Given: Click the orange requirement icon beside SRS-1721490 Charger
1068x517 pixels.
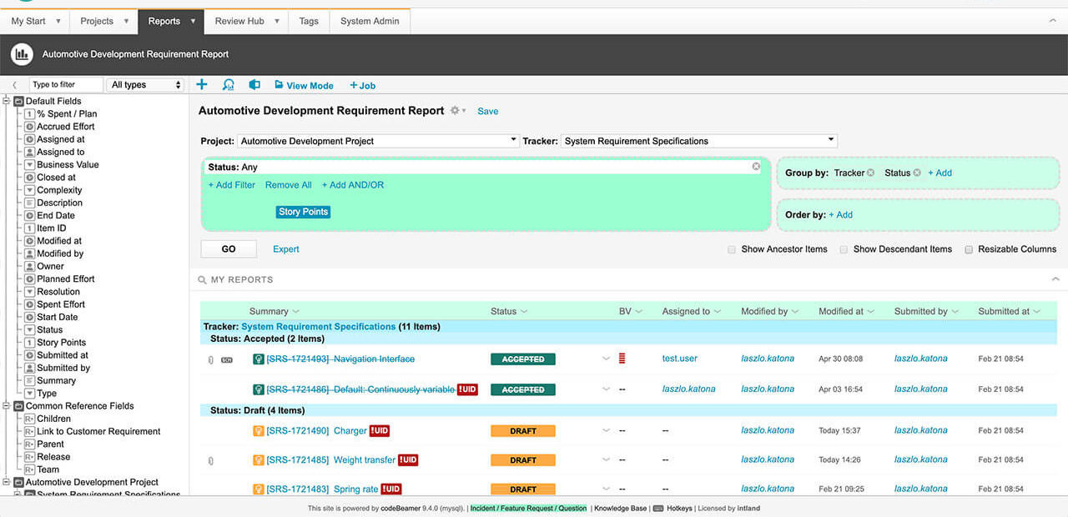Looking at the screenshot, I should [259, 431].
